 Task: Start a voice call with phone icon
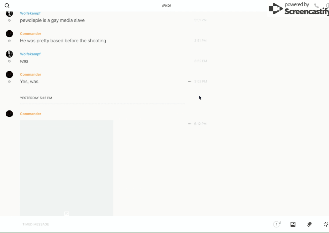point(316,6)
